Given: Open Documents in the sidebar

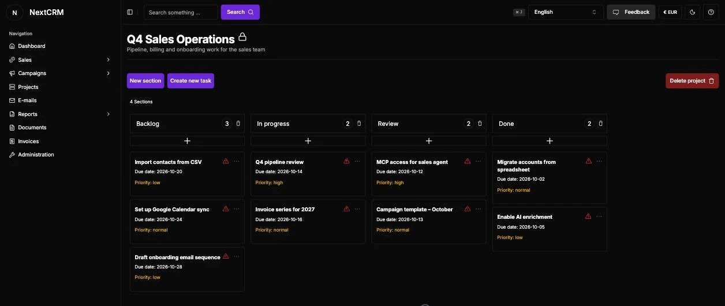Looking at the screenshot, I should click(60, 128).
